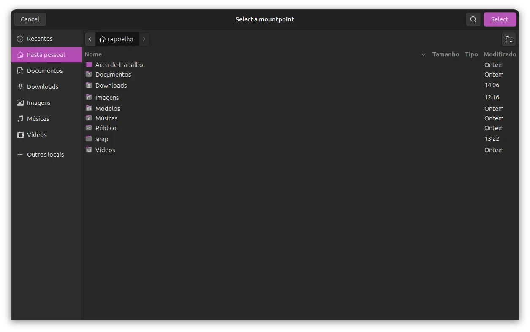Screen dimensions: 530x332
Task: Click the home icon in path bar
Action: tap(103, 39)
